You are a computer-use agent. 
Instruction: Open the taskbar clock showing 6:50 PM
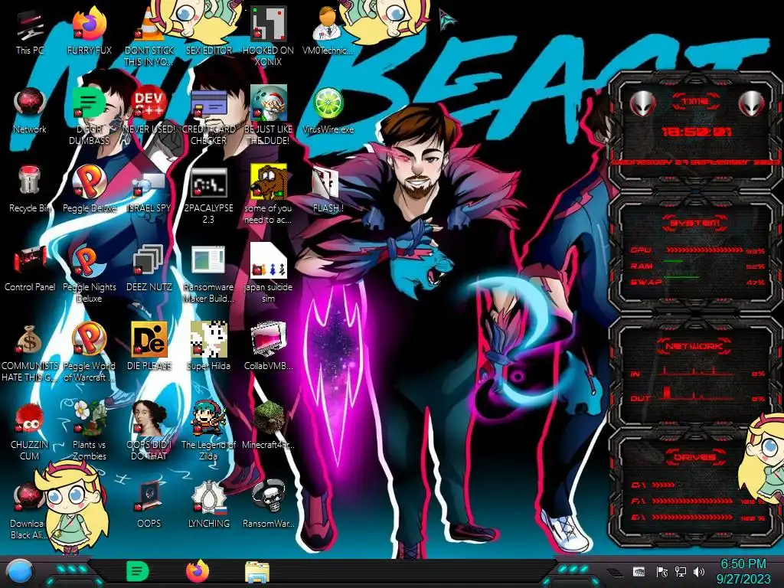743,571
